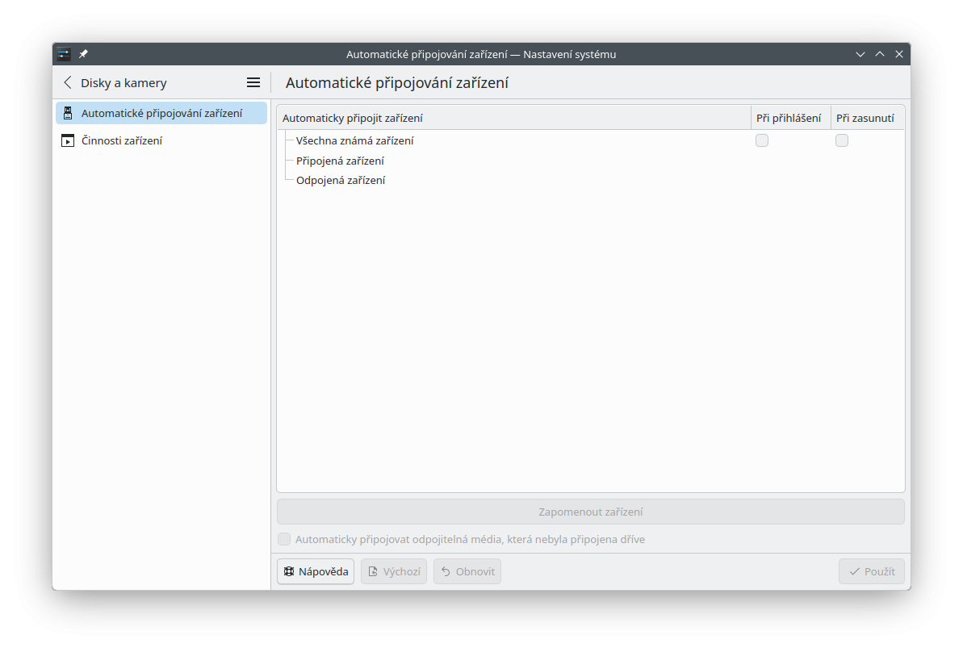Click the Výchozí defaults button
Screen dimensions: 963x652
click(x=394, y=571)
